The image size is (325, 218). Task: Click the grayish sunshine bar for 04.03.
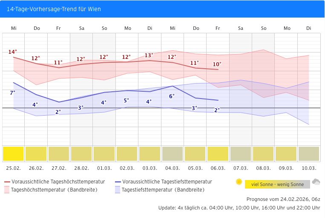[x=173, y=154]
